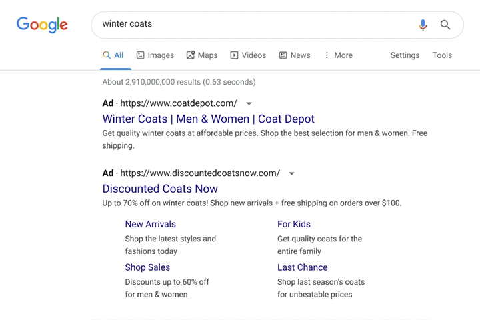
Task: Expand the coatdepot.com ad dropdown arrow
Action: (249, 103)
